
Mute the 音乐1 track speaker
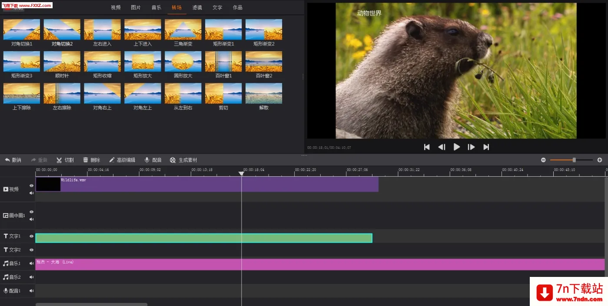pos(31,263)
